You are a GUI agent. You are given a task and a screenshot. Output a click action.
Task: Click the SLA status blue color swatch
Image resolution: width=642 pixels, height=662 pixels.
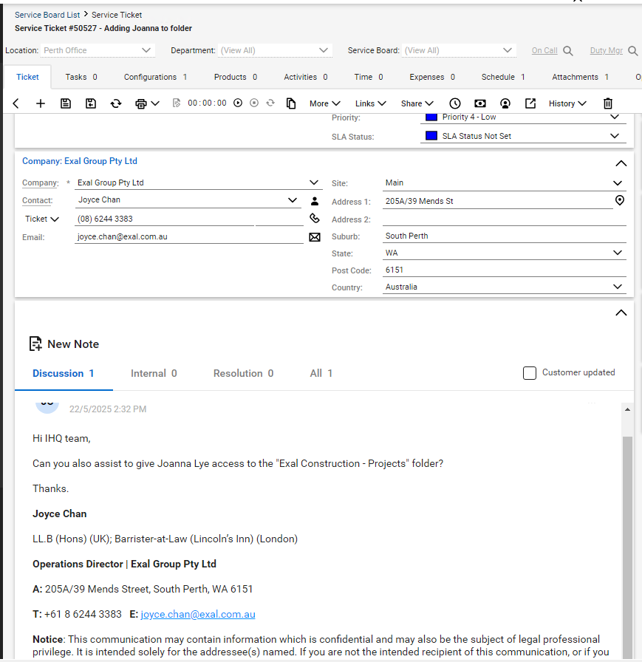[x=431, y=135]
